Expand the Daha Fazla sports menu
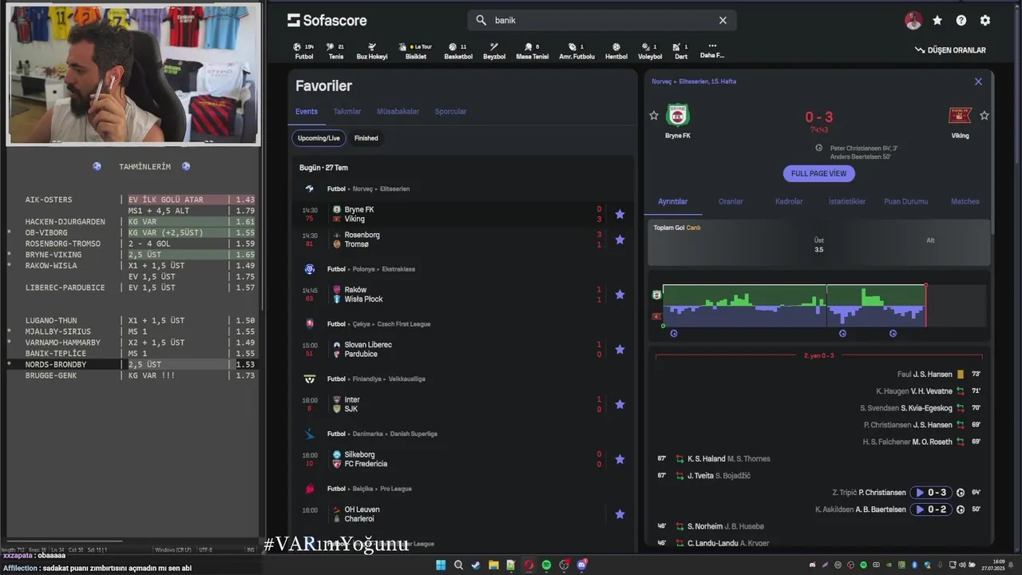Viewport: 1022px width, 575px height. point(712,51)
